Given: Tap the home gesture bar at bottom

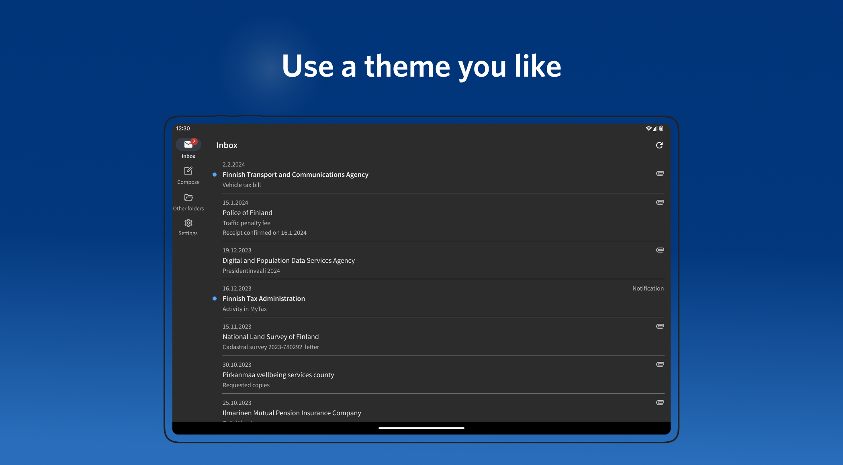Looking at the screenshot, I should pos(421,428).
